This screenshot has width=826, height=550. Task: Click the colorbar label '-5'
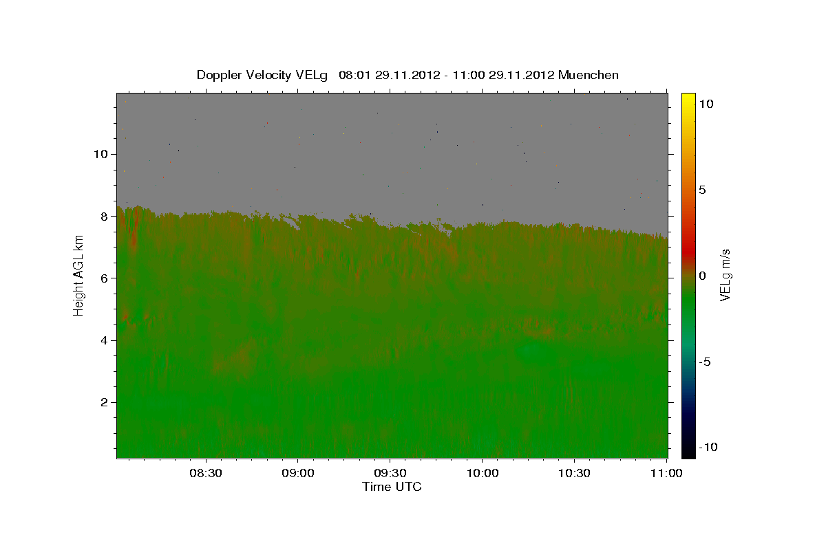click(x=704, y=362)
